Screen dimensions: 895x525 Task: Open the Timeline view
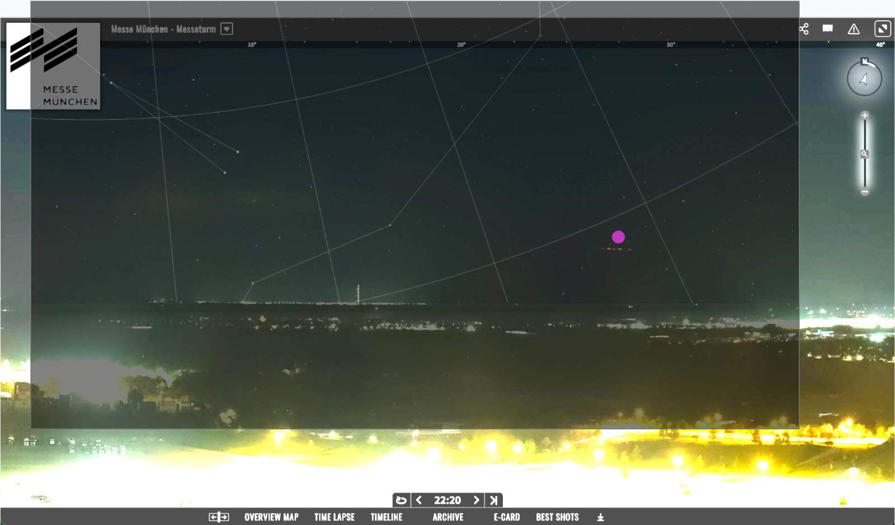[387, 517]
